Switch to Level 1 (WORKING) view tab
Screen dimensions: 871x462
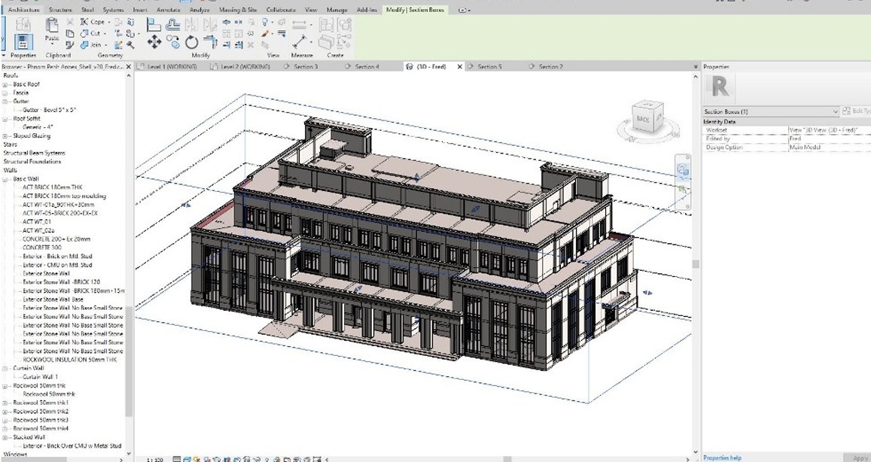pyautogui.click(x=171, y=67)
